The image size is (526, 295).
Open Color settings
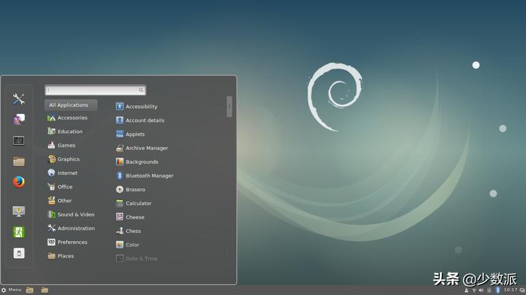[x=127, y=244]
